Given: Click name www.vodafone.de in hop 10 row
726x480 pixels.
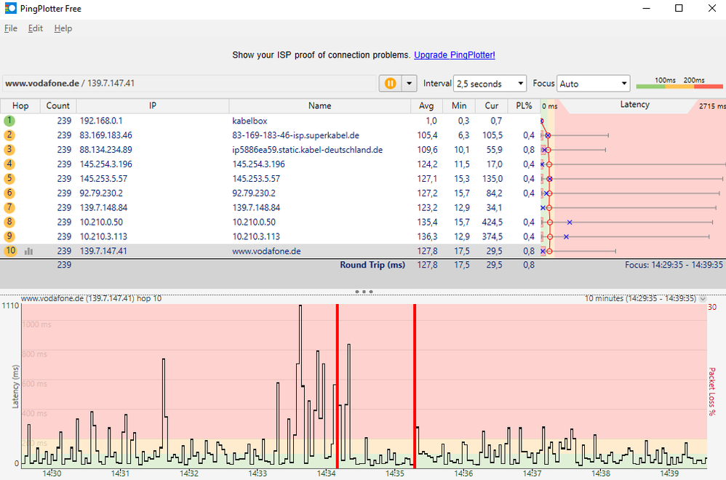Looking at the screenshot, I should pyautogui.click(x=266, y=251).
